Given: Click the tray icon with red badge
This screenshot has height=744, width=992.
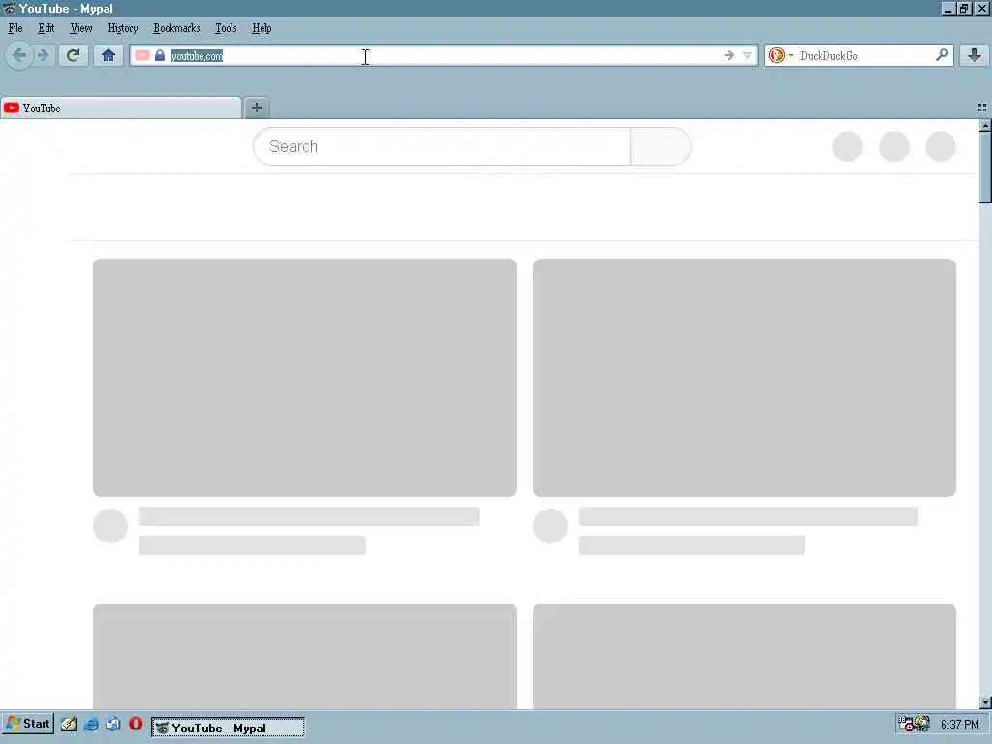Looking at the screenshot, I should click(906, 723).
